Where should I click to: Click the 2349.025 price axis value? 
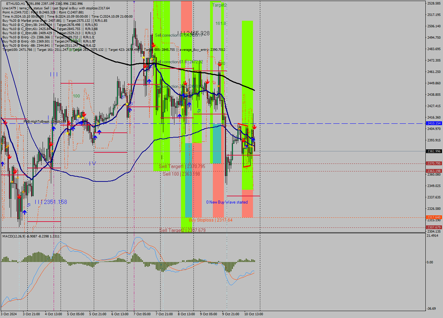pyautogui.click(x=434, y=186)
